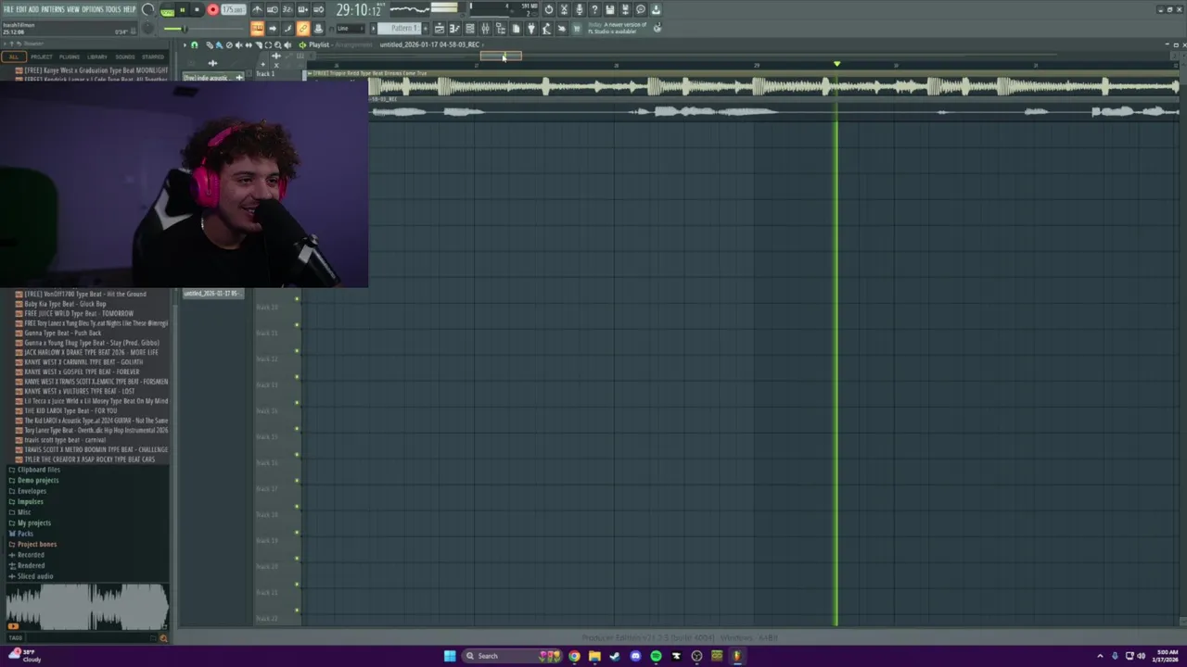Pause playback using the transport pause button
This screenshot has width=1187, height=667.
point(183,9)
